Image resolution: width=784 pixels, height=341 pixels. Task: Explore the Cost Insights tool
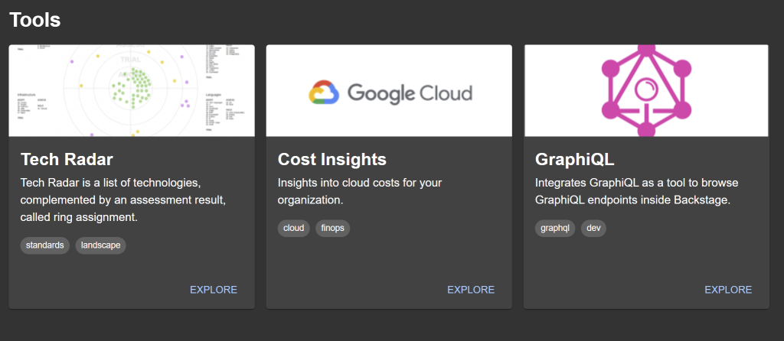point(471,290)
